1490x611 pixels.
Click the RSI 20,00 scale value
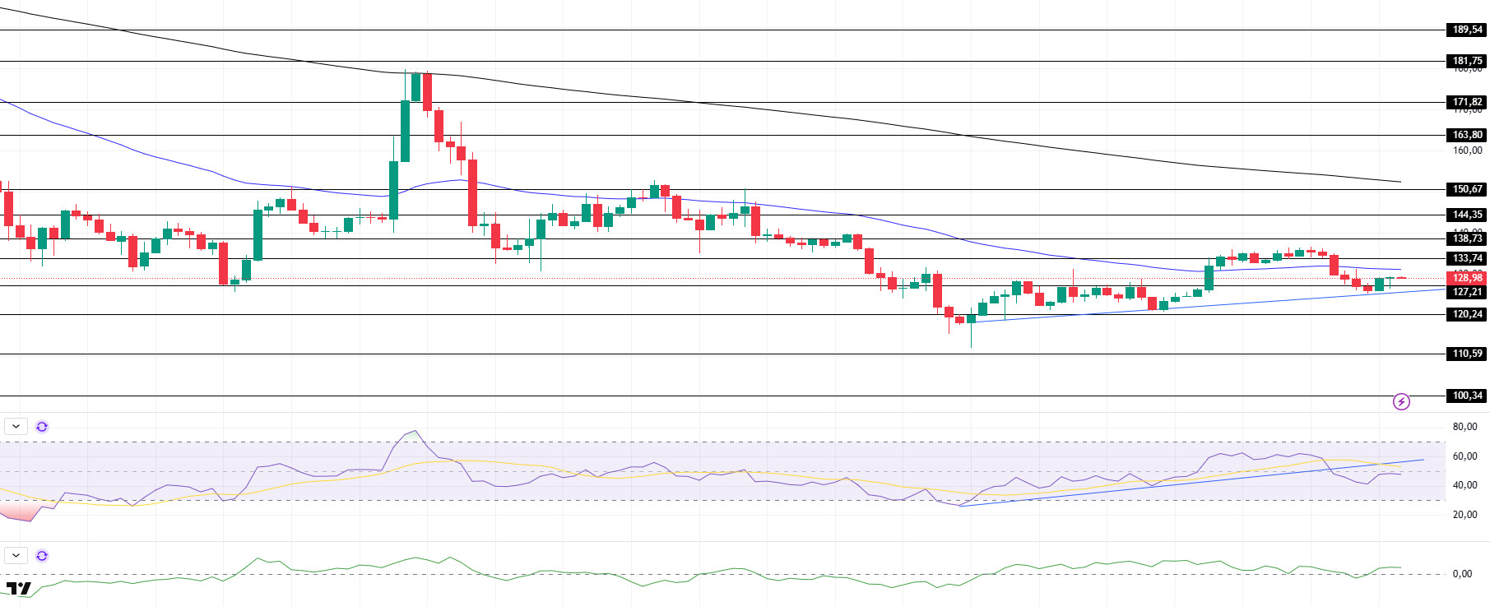1464,515
